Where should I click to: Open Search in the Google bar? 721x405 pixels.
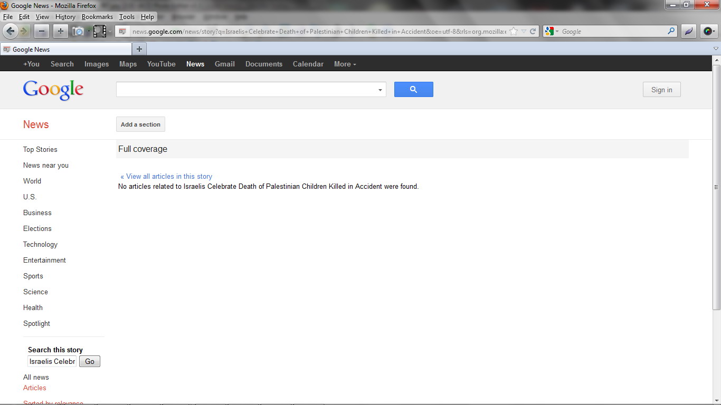pos(62,64)
